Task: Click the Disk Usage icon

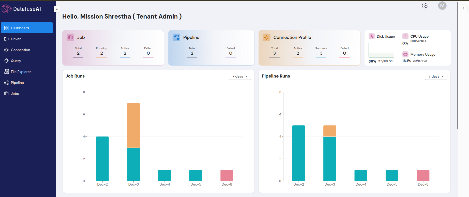Action: pyautogui.click(x=372, y=36)
